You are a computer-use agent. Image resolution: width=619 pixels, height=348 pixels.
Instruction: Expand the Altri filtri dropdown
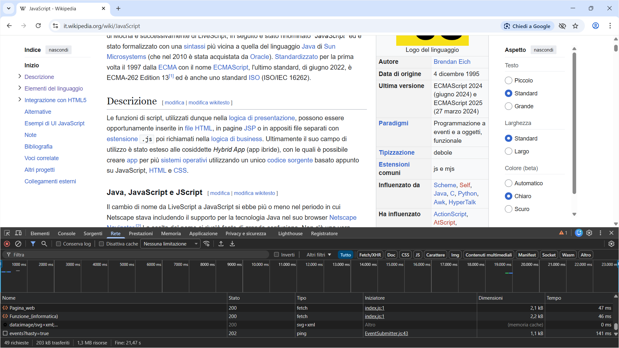click(319, 255)
